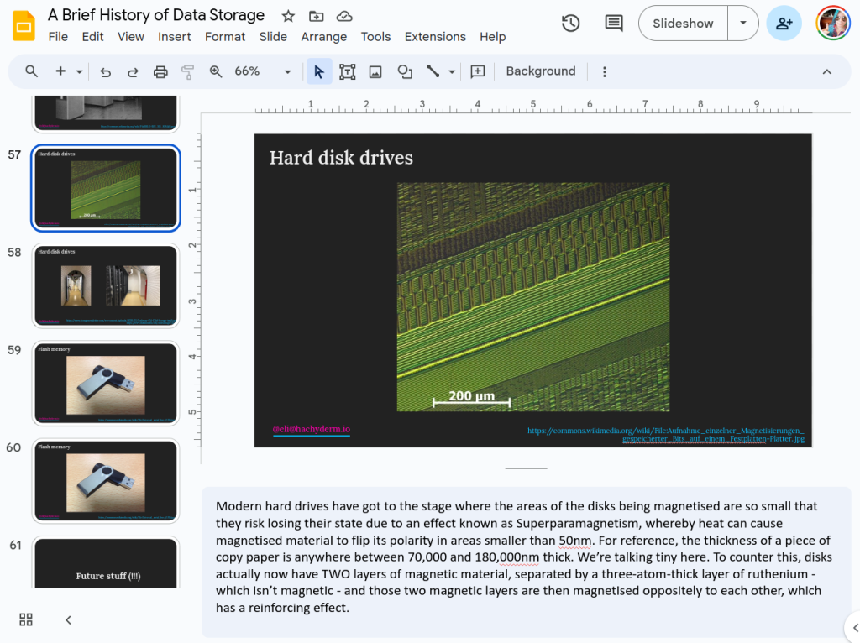Open the Arrange menu
This screenshot has height=643, width=860.
pyautogui.click(x=323, y=37)
